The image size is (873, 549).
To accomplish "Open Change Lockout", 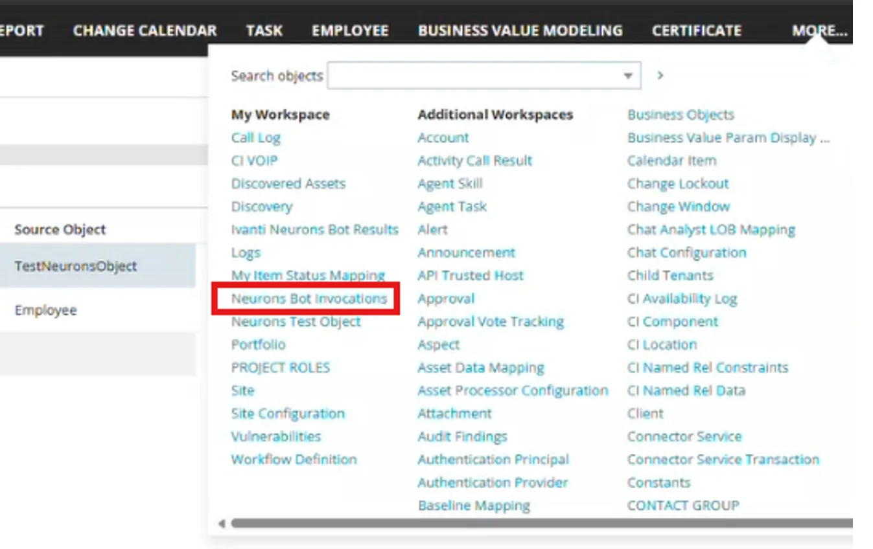I will (678, 183).
